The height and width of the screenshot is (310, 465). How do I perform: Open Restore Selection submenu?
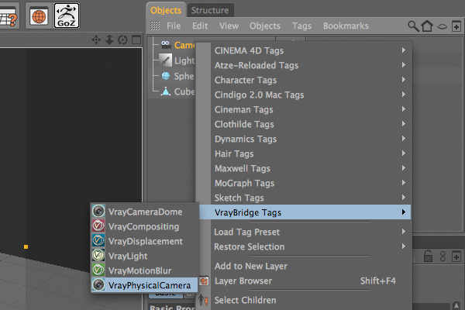click(311, 246)
